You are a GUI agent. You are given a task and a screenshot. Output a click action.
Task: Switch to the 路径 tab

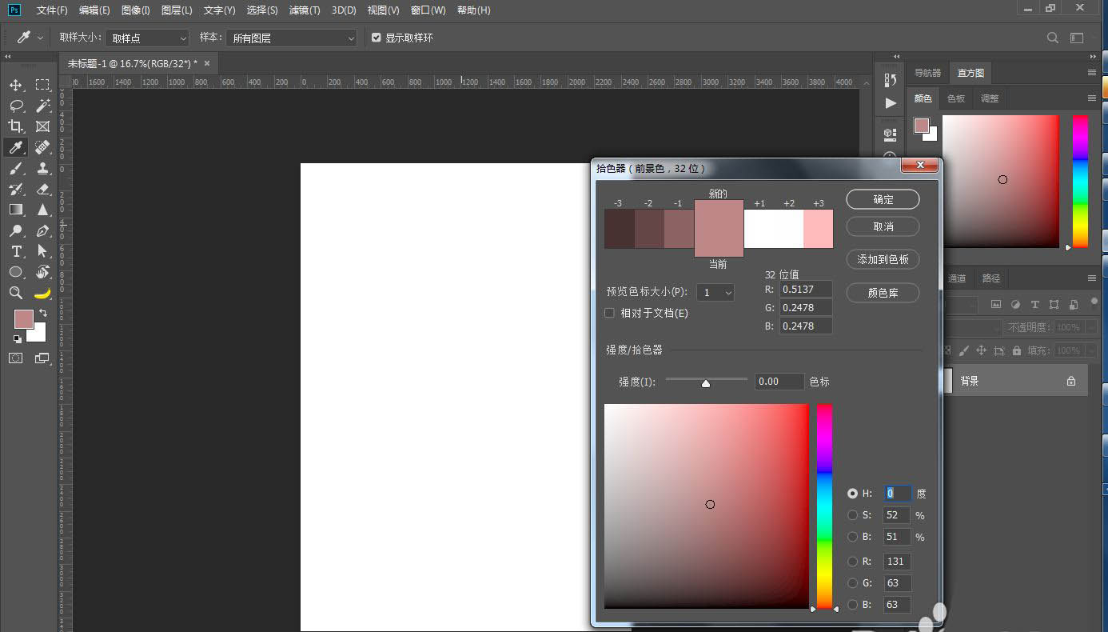pyautogui.click(x=991, y=278)
